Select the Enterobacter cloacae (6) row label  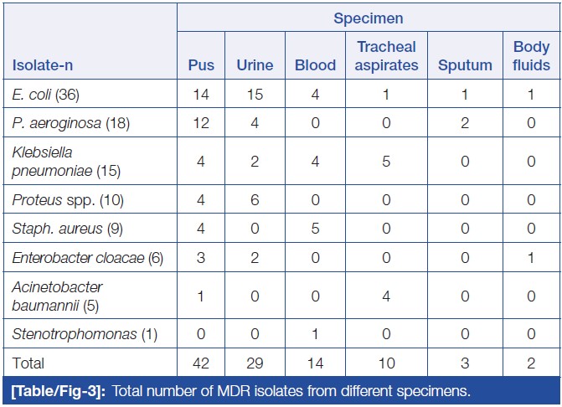87,258
